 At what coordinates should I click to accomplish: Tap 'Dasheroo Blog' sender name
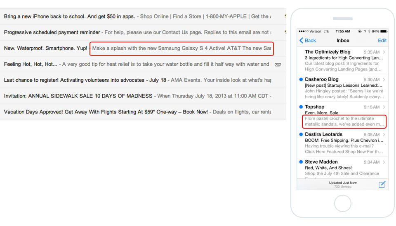tap(321, 79)
